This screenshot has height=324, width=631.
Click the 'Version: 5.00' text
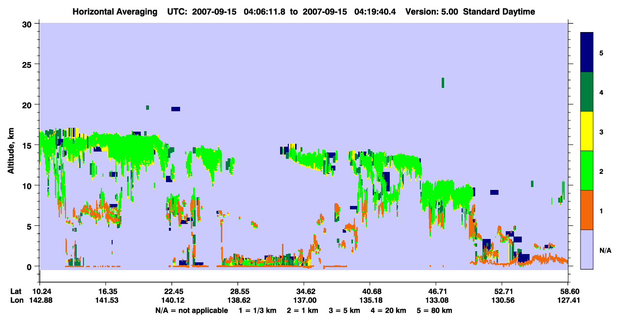pos(432,12)
